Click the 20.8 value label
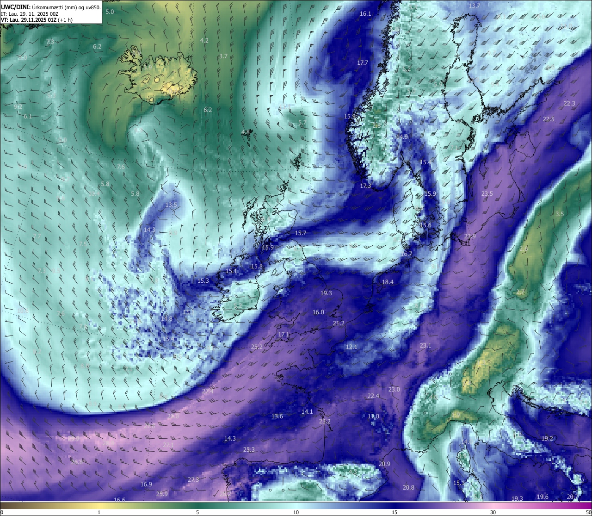592x516 pixels. (x=408, y=487)
